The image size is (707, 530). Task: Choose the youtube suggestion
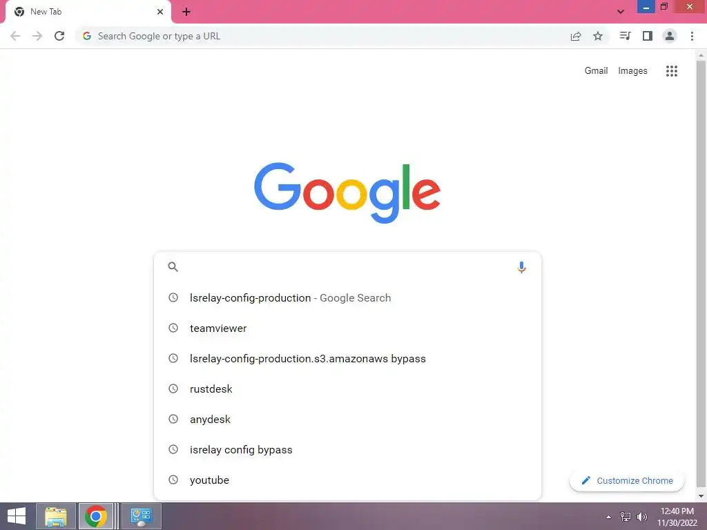pos(347,480)
